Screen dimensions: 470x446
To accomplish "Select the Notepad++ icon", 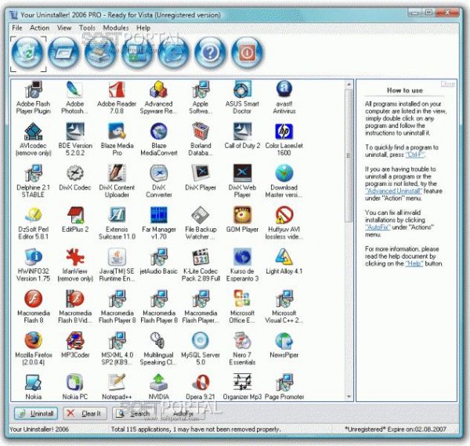I will pos(117,383).
